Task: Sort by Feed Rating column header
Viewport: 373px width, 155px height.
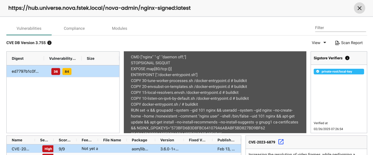Action: point(87,140)
